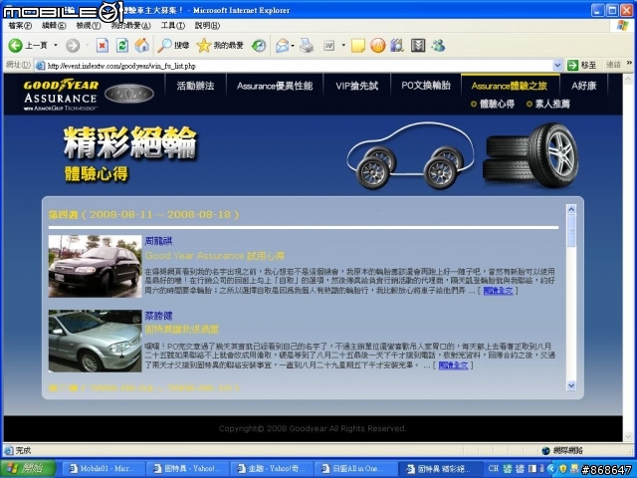Open Favorites star toolbar button

220,45
